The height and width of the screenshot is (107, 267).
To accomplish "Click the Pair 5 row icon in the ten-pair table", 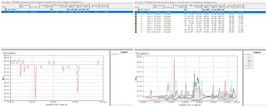I will point(135,21).
